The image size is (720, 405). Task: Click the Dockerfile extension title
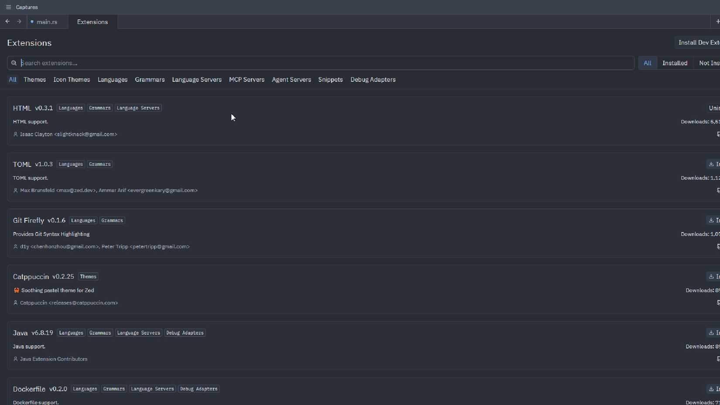(x=29, y=389)
